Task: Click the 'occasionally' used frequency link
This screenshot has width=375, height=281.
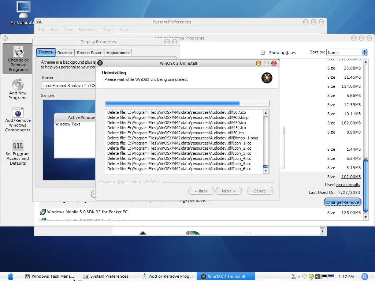Action: click(x=348, y=185)
